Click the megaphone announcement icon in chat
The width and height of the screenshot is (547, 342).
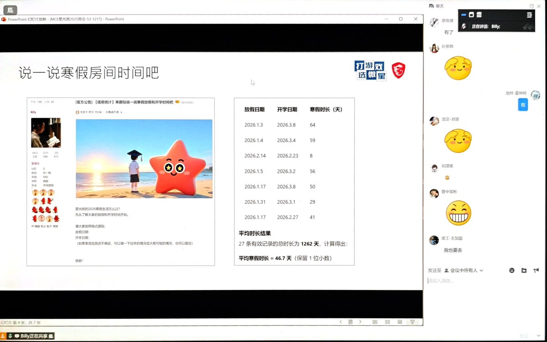(536, 270)
